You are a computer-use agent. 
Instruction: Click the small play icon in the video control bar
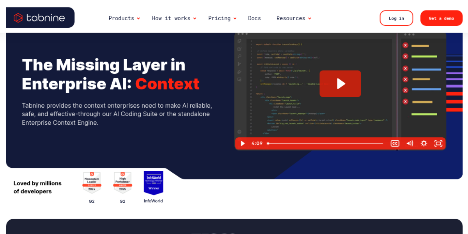tap(243, 144)
